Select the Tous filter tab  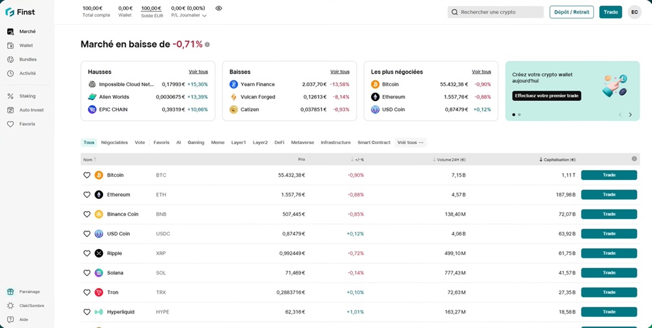89,143
